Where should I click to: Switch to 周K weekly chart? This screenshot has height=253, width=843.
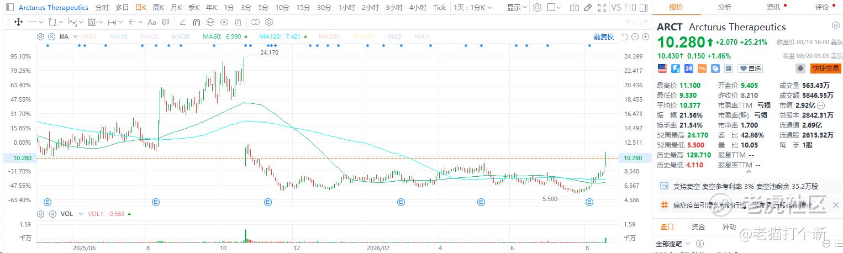pyautogui.click(x=159, y=8)
